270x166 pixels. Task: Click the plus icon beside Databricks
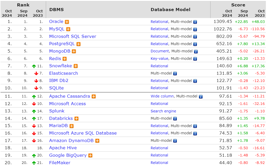click(76, 119)
